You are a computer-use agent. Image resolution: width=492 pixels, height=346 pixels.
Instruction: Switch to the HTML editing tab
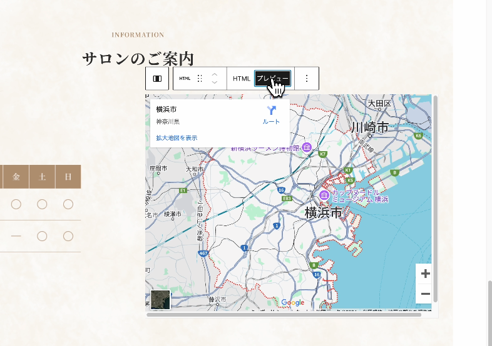(x=242, y=79)
